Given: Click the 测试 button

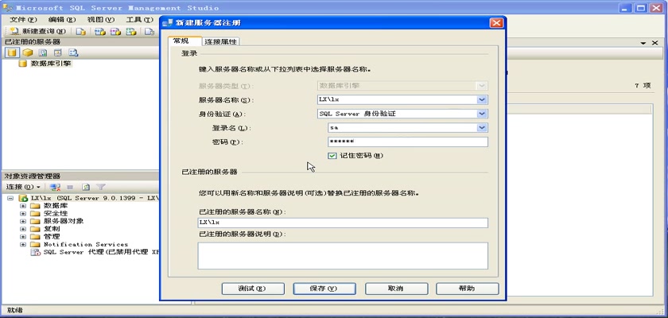Looking at the screenshot, I should 253,289.
